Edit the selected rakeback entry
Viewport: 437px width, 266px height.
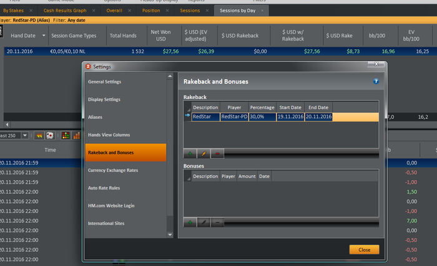[x=204, y=154]
